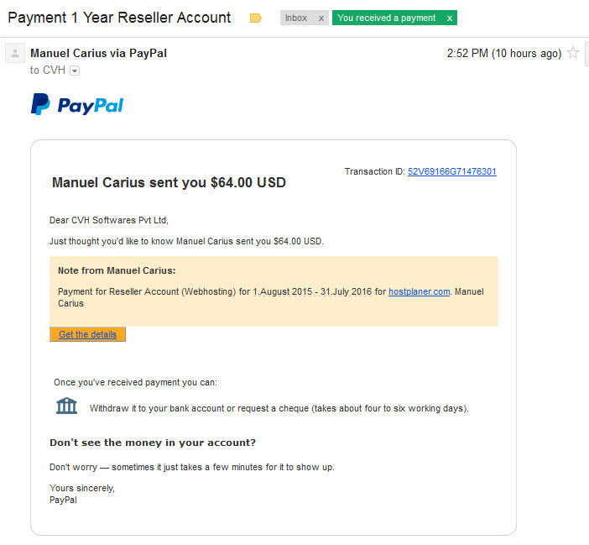589x545 pixels.
Task: Click the sender name Manuel Carius via PayPal
Action: [x=98, y=54]
